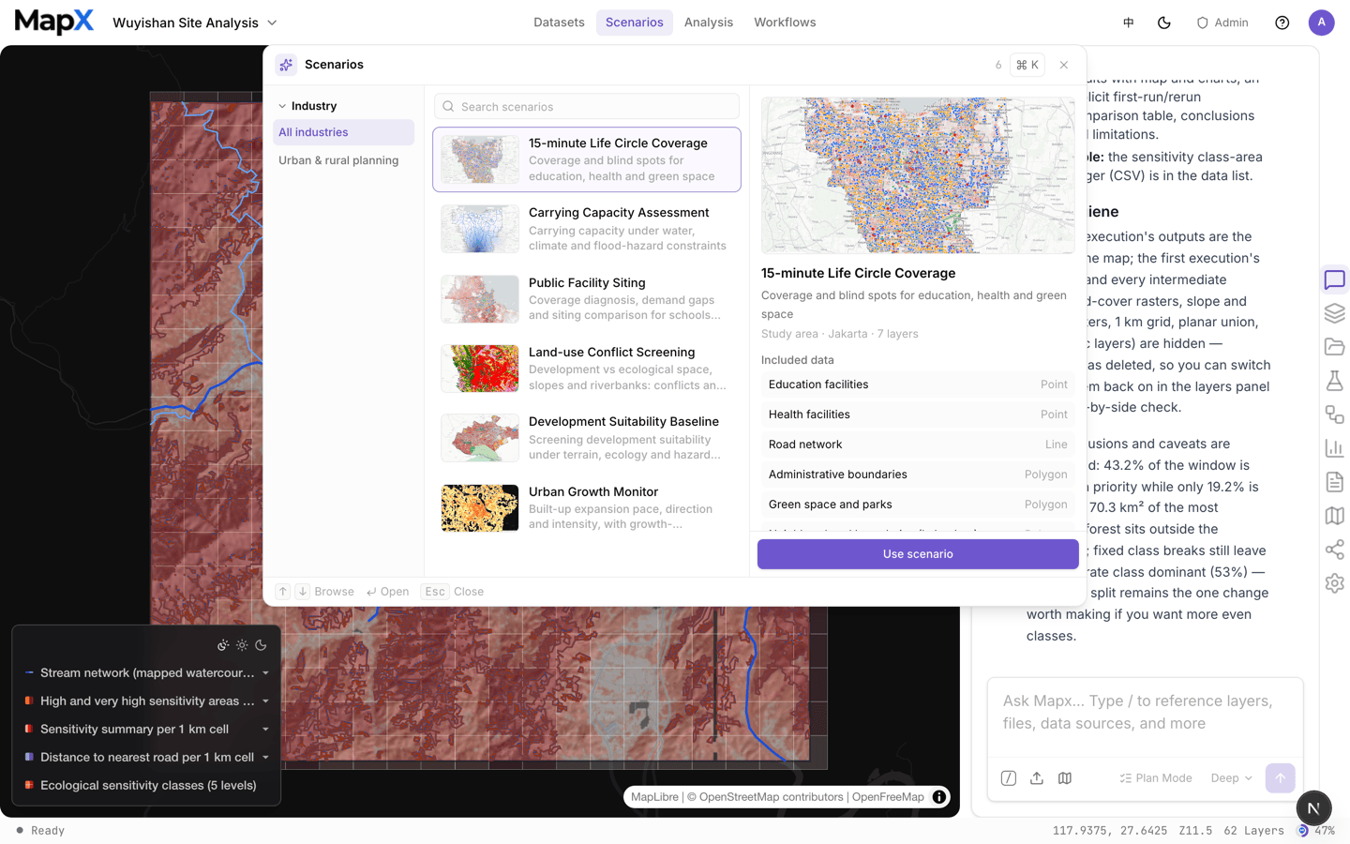This screenshot has height=844, width=1350.
Task: Close the Scenarios dialog
Action: coord(1064,65)
